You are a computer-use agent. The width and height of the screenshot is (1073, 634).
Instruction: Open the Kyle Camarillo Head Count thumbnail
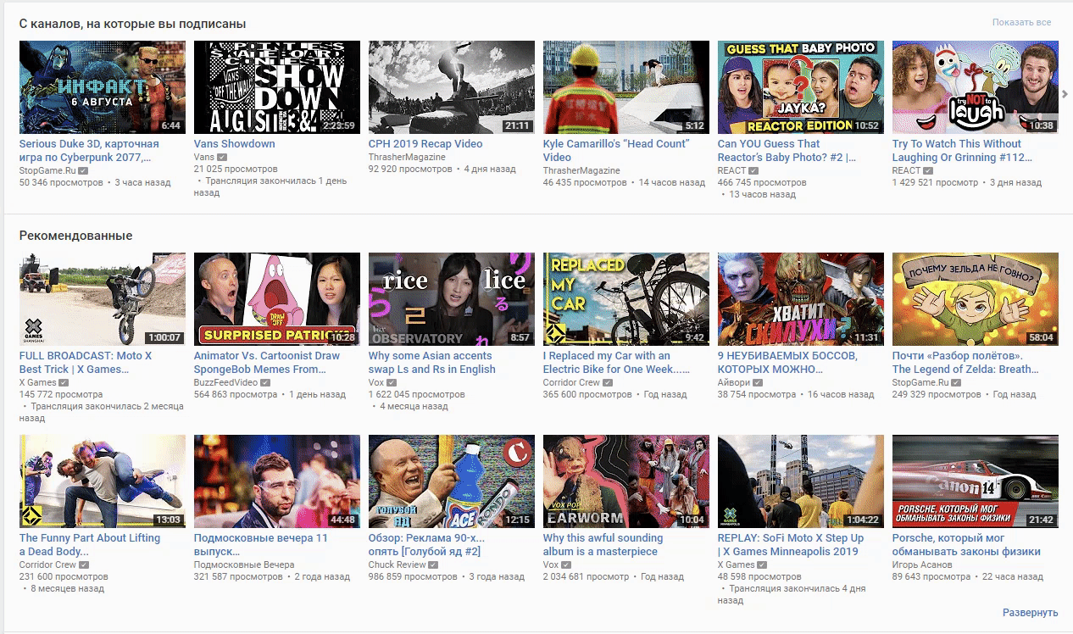(626, 87)
